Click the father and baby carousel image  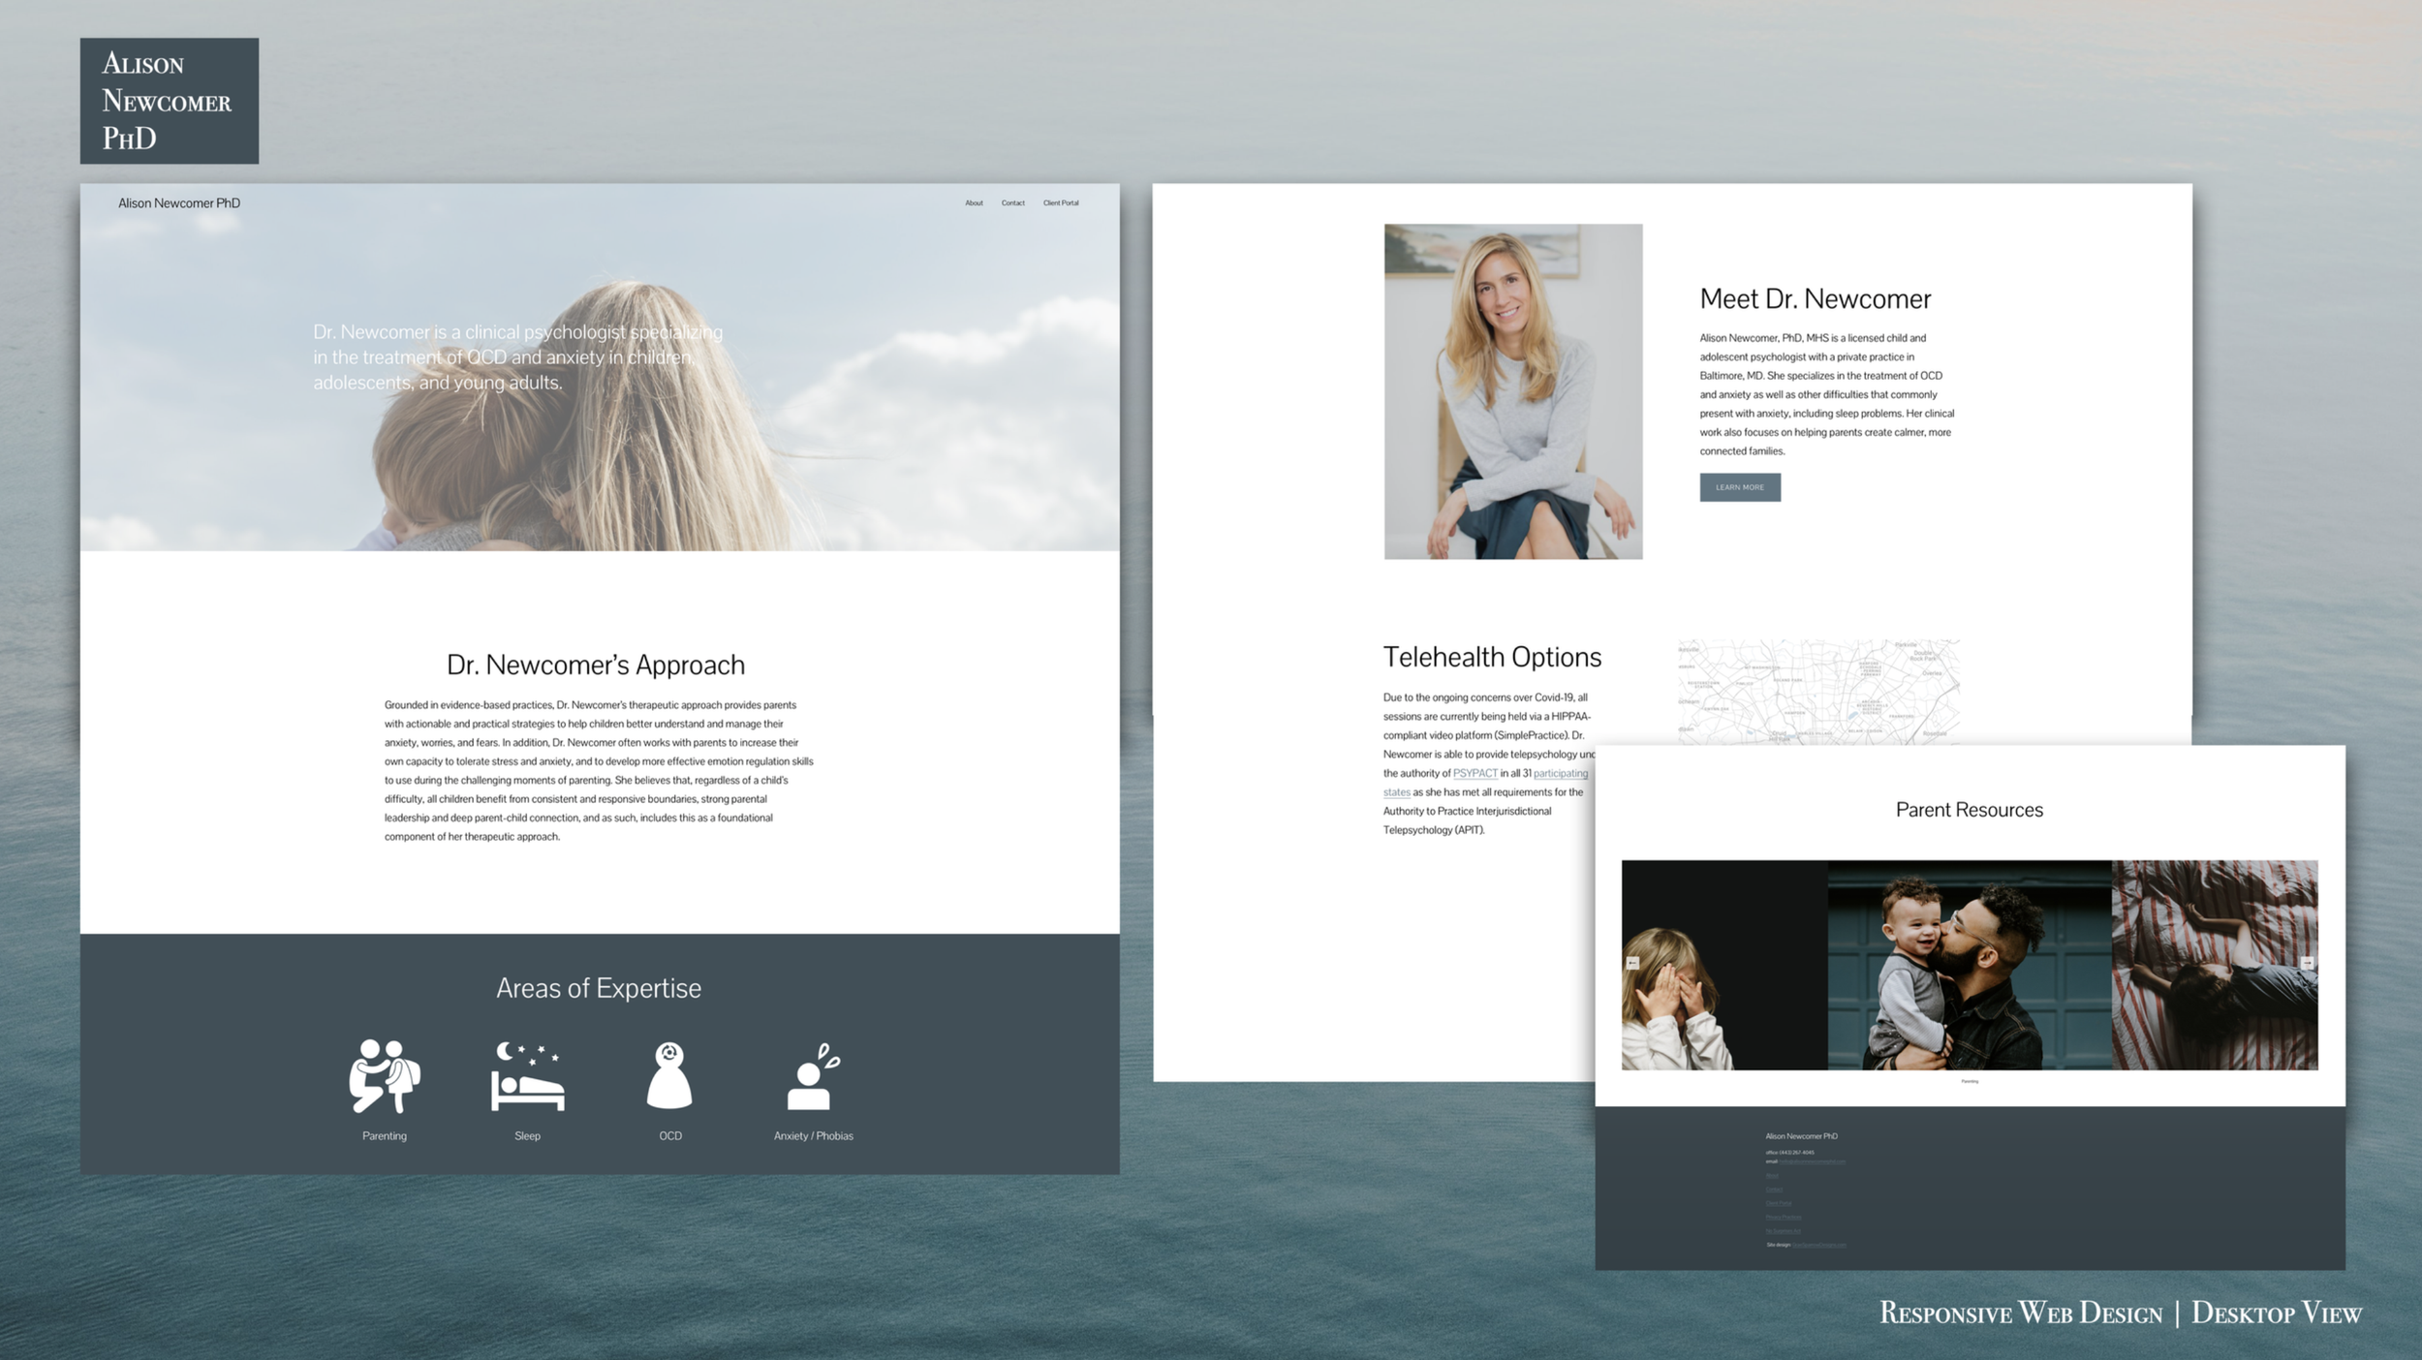click(1969, 965)
